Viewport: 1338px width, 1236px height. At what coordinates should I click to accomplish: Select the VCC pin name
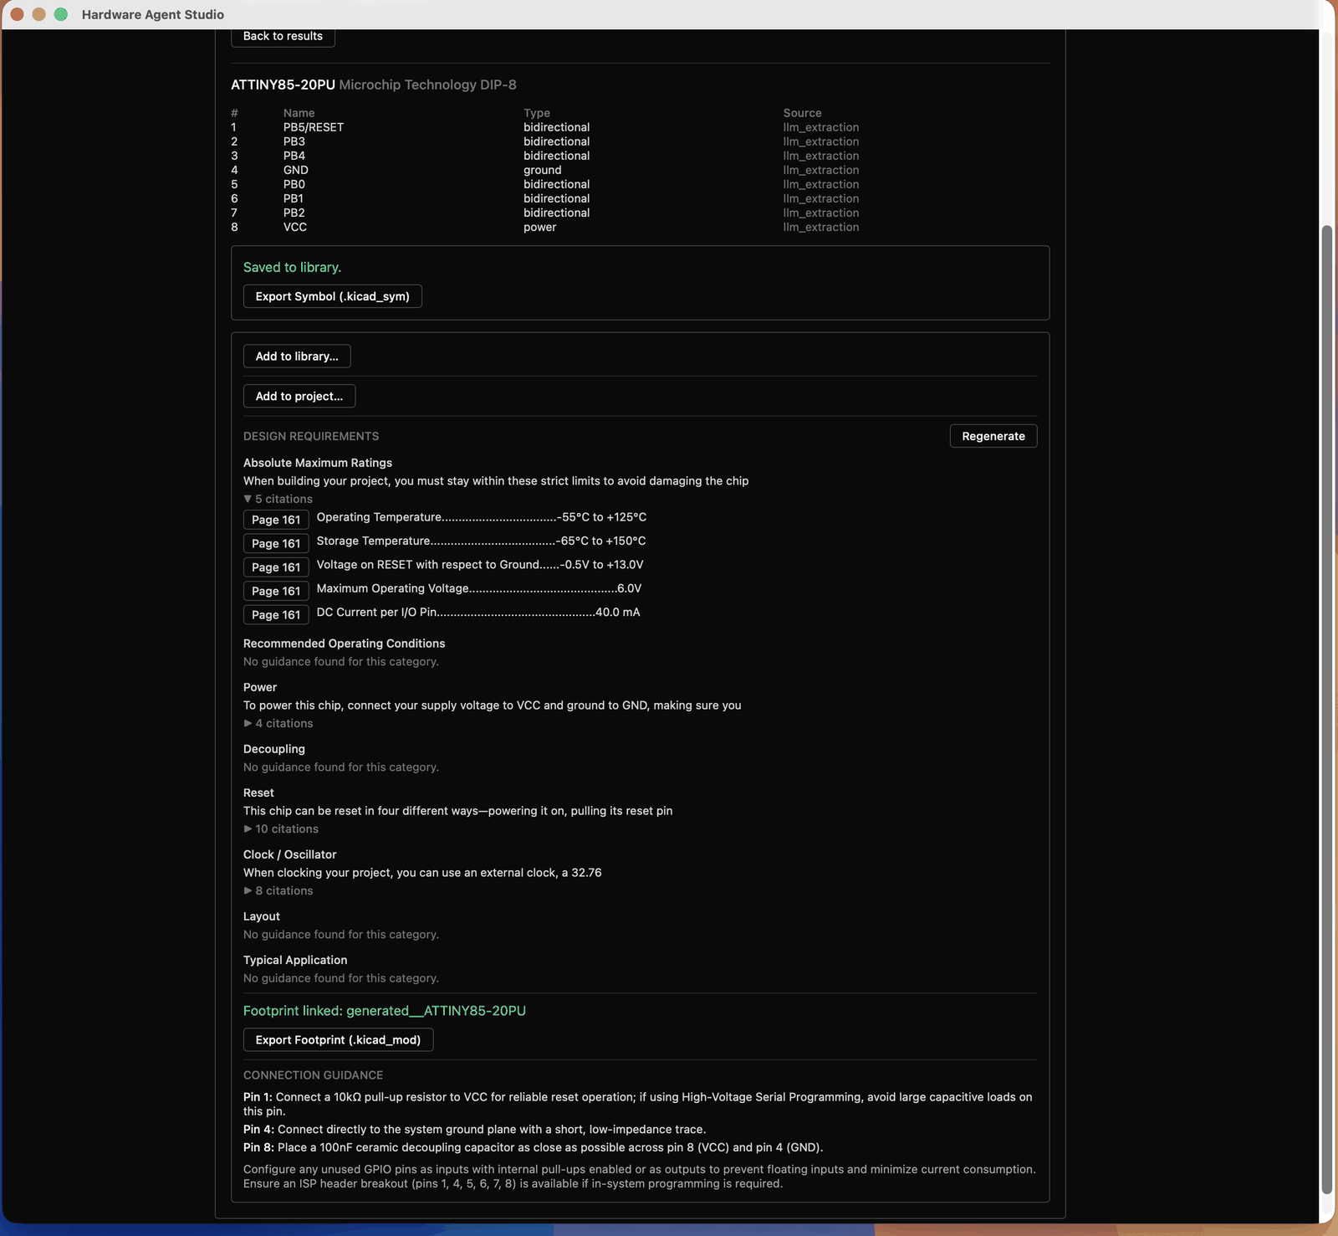click(x=295, y=227)
